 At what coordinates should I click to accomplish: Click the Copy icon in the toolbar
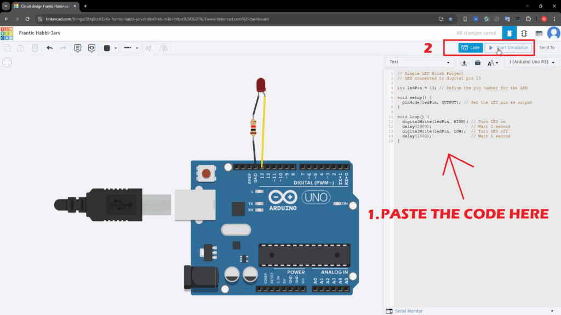[7, 48]
